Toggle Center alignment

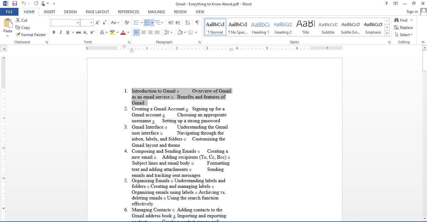coord(143,32)
